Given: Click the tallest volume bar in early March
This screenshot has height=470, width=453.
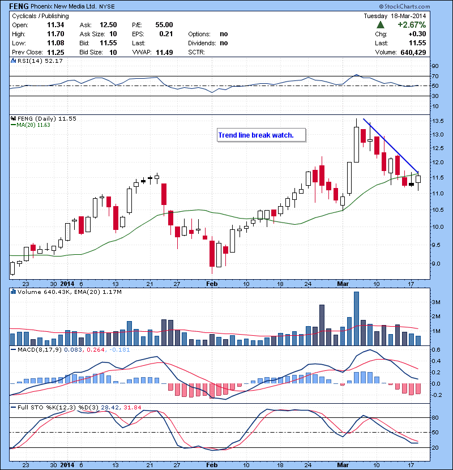Looking at the screenshot, I should pyautogui.click(x=357, y=318).
